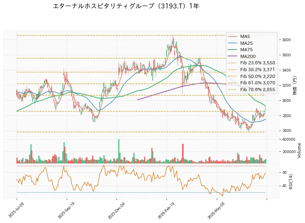The image size is (305, 223).
Task: Click the Volume axis label
Action: pos(299,151)
